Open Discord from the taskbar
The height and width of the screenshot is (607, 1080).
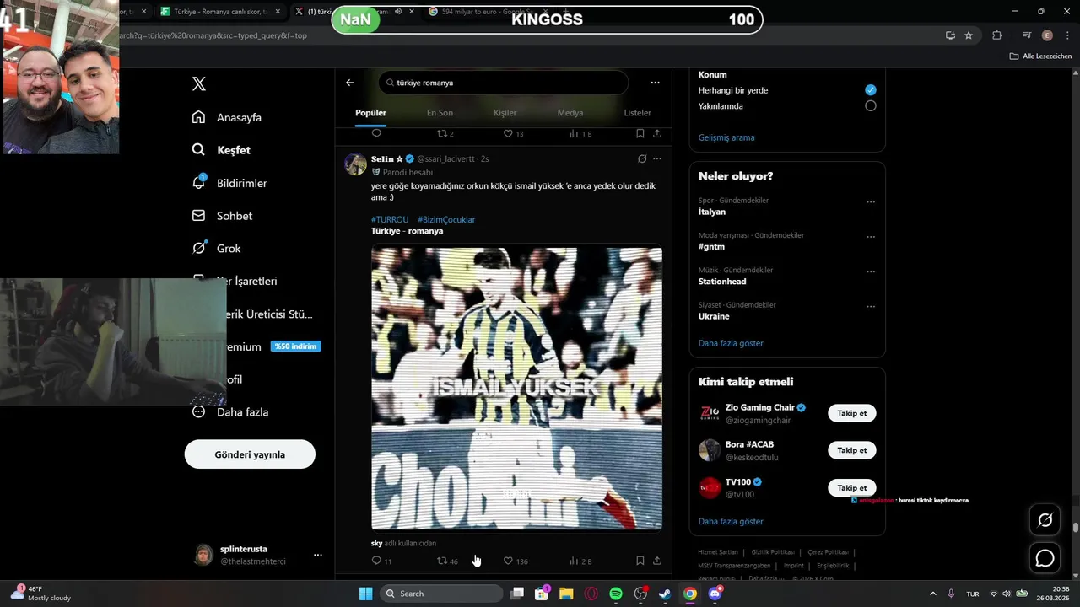[715, 594]
